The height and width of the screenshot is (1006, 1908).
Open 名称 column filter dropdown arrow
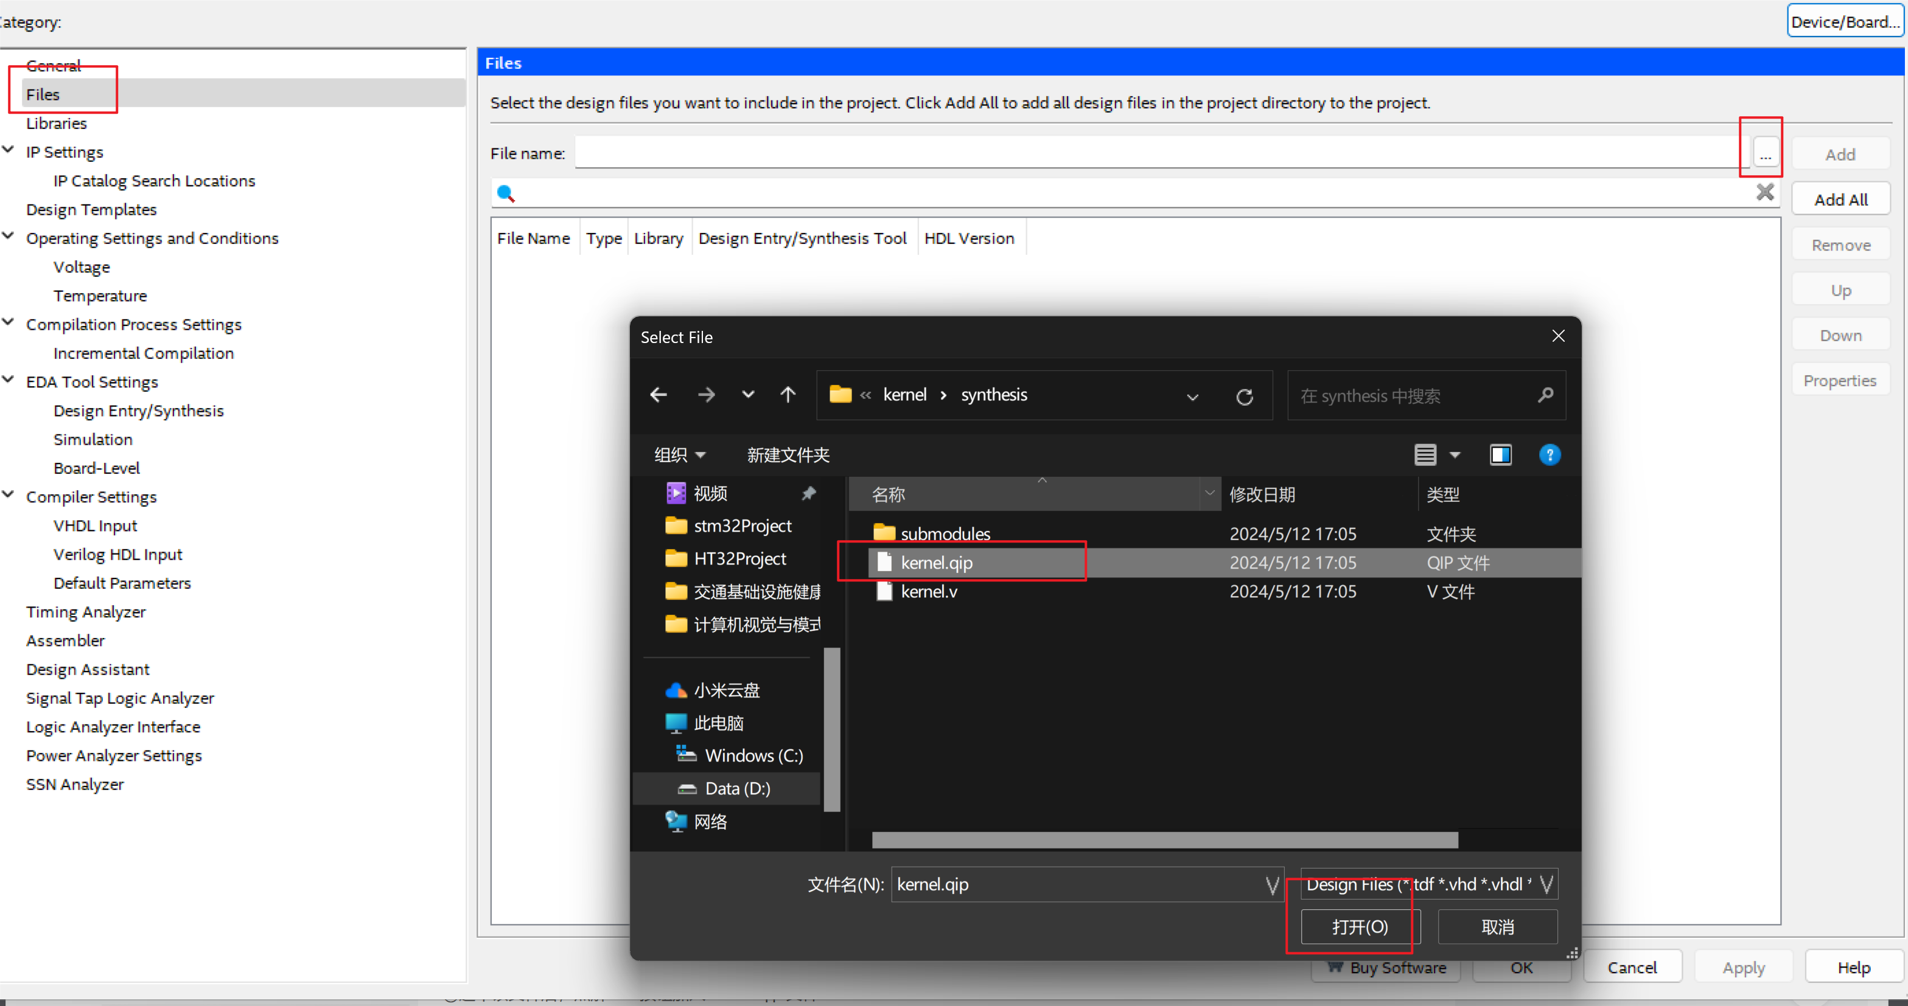[1209, 494]
